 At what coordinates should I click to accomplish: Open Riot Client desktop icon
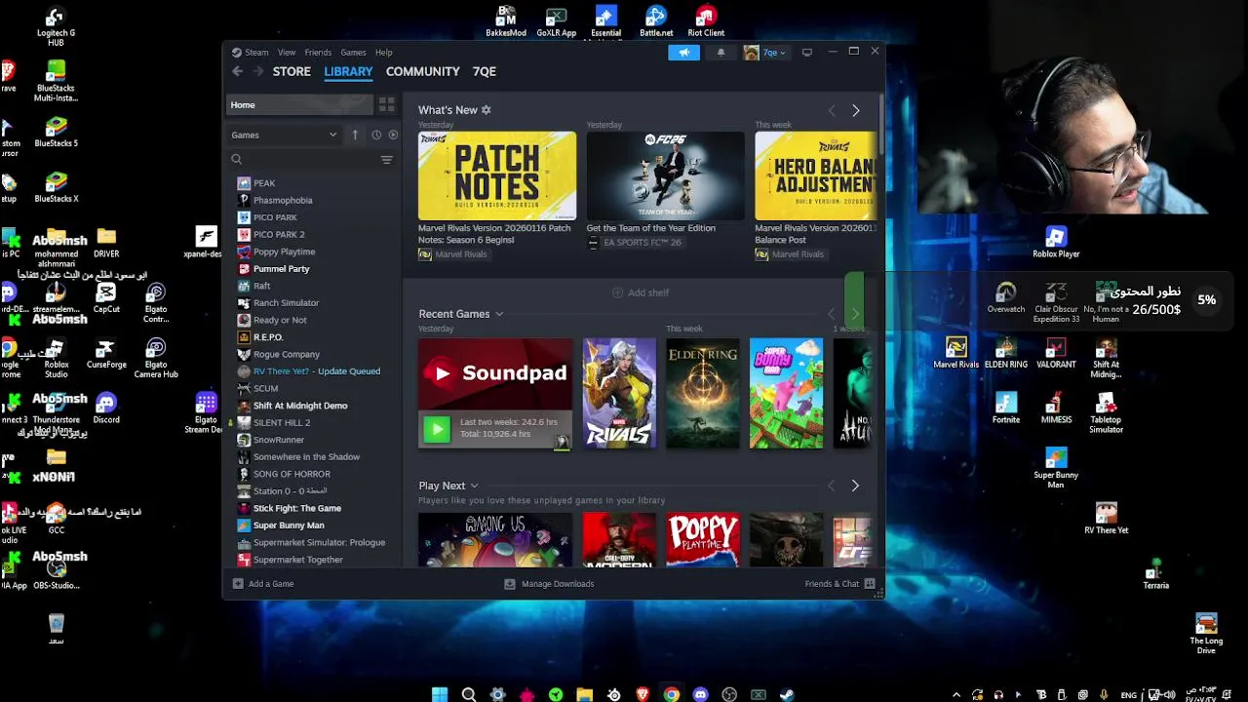click(x=706, y=21)
